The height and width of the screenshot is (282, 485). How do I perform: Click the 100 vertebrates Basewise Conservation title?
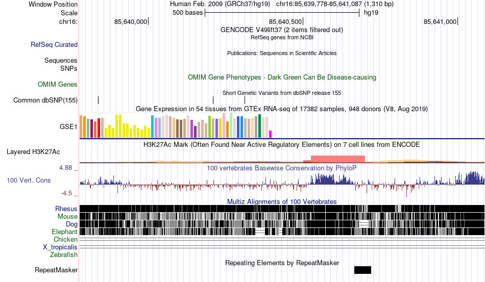[282, 168]
